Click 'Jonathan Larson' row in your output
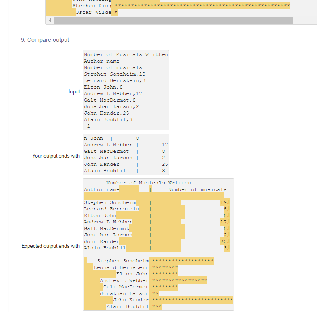The height and width of the screenshot is (312, 317). click(124, 158)
